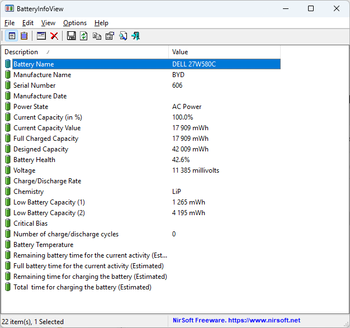The image size is (350, 328).
Task: Click the 1 265 mWh value cell
Action: tap(188, 202)
